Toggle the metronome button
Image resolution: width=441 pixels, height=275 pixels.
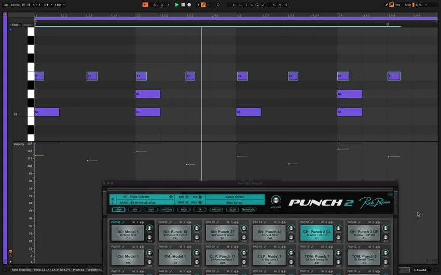46,5
